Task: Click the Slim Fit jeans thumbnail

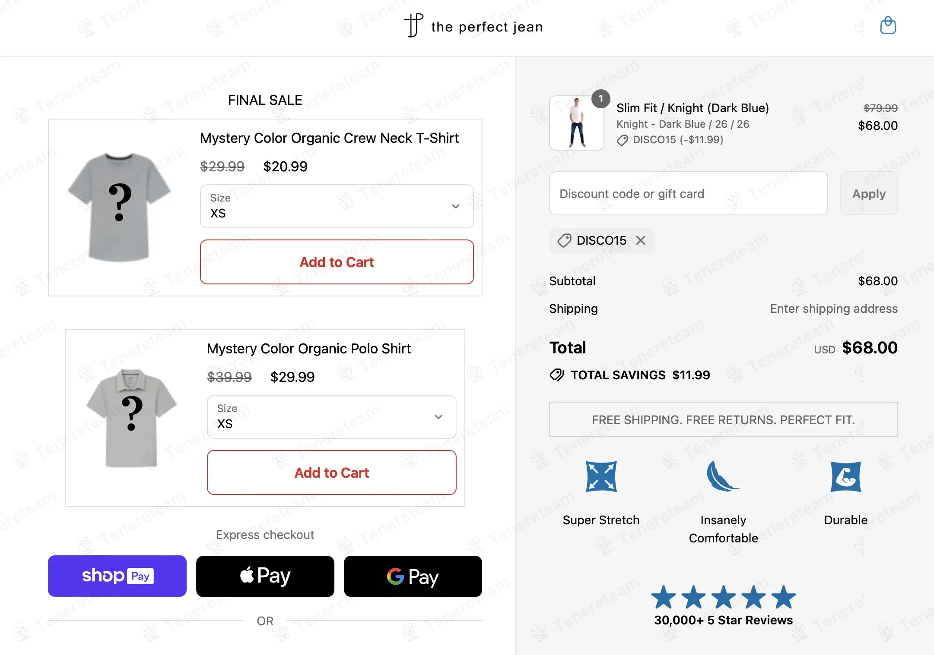Action: point(576,123)
